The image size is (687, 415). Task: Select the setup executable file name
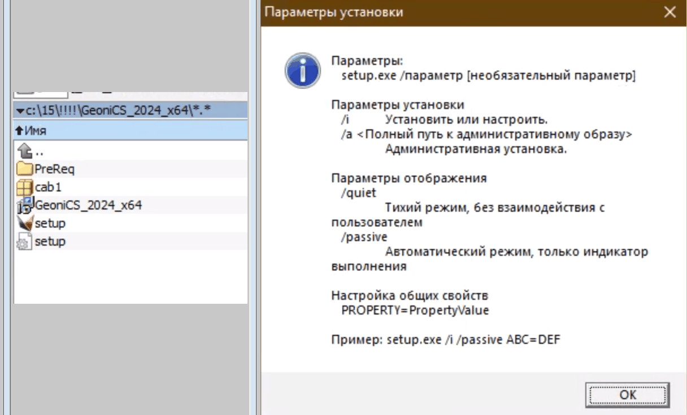(50, 223)
